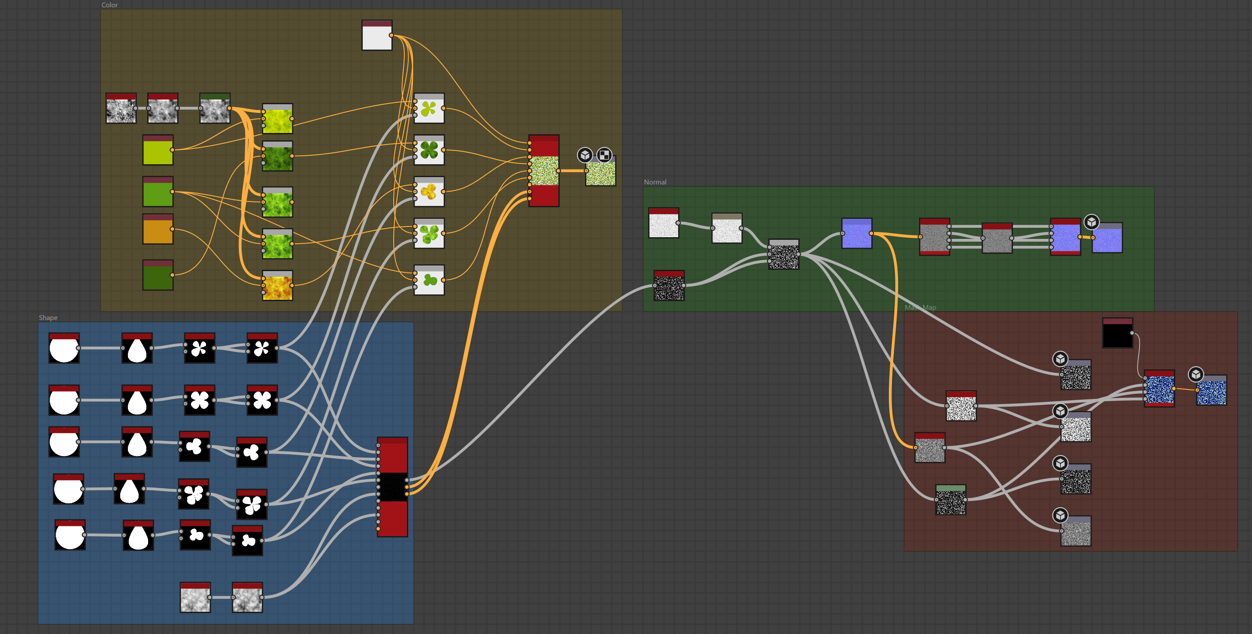Click the cube icon on the topmost black noise output in Mask Map

click(1061, 359)
